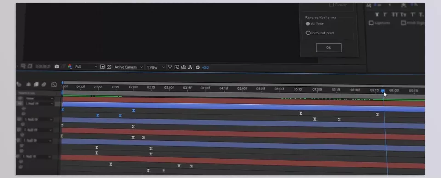Click the RGB channel colors icon
The height and width of the screenshot is (178, 441).
(x=70, y=67)
